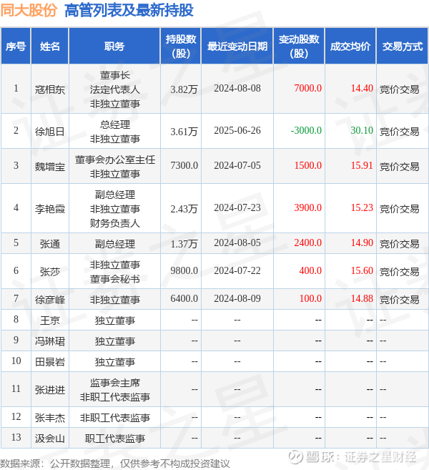Select the 职务 column header
The image size is (429, 470).
(114, 46)
